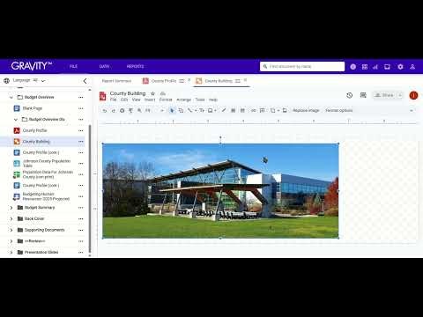This screenshot has height=317, width=423.
Task: Click the Share button
Action: 385,95
